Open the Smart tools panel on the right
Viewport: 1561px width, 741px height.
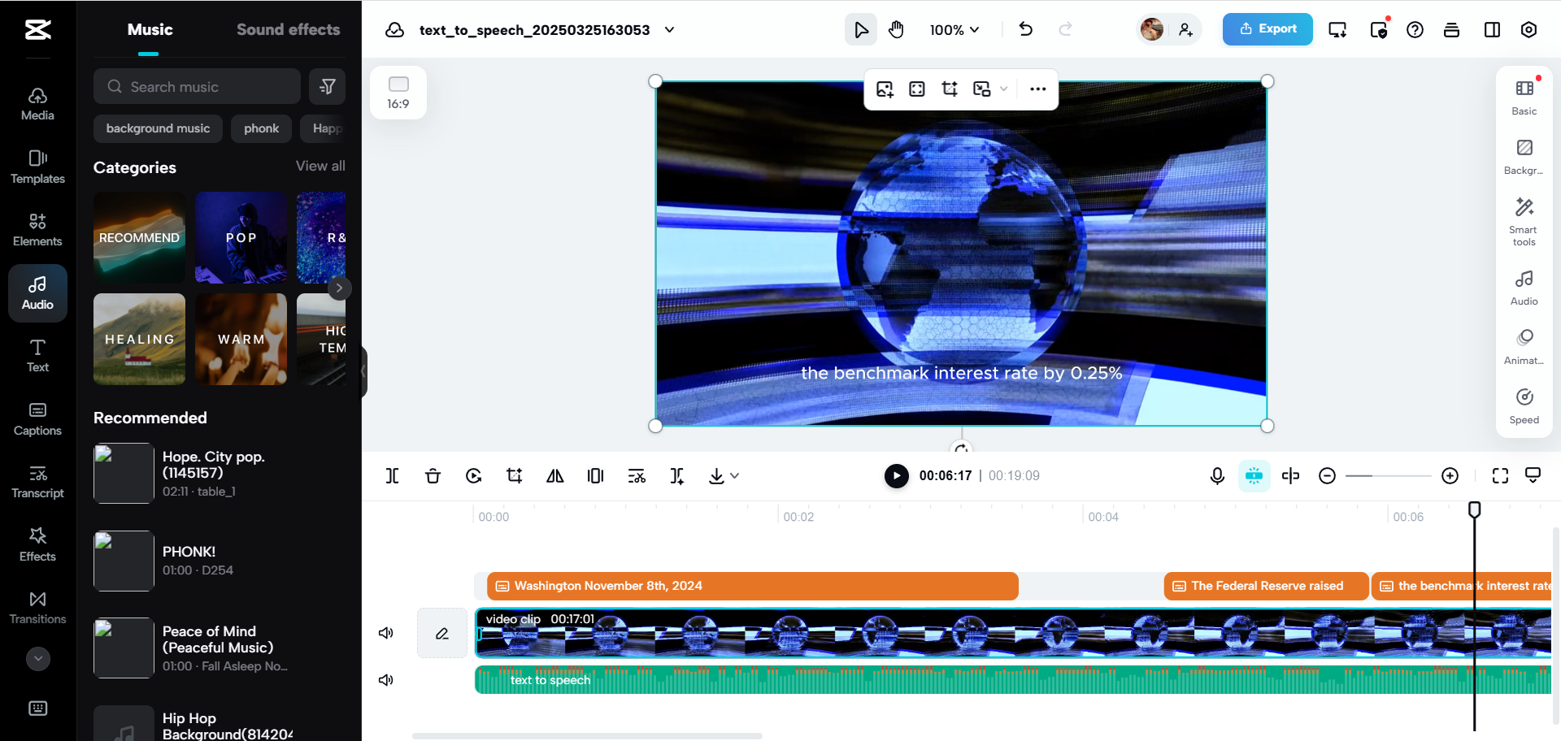(1524, 219)
